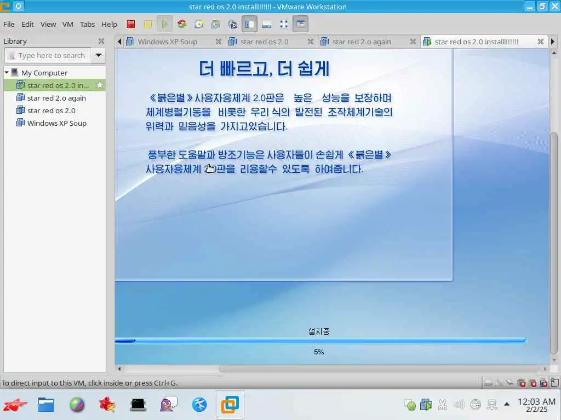
Task: Open the blue globe browser taskbar icon
Action: (x=199, y=405)
